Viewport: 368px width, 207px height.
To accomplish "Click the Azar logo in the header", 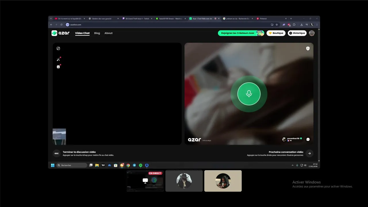I will coord(60,33).
